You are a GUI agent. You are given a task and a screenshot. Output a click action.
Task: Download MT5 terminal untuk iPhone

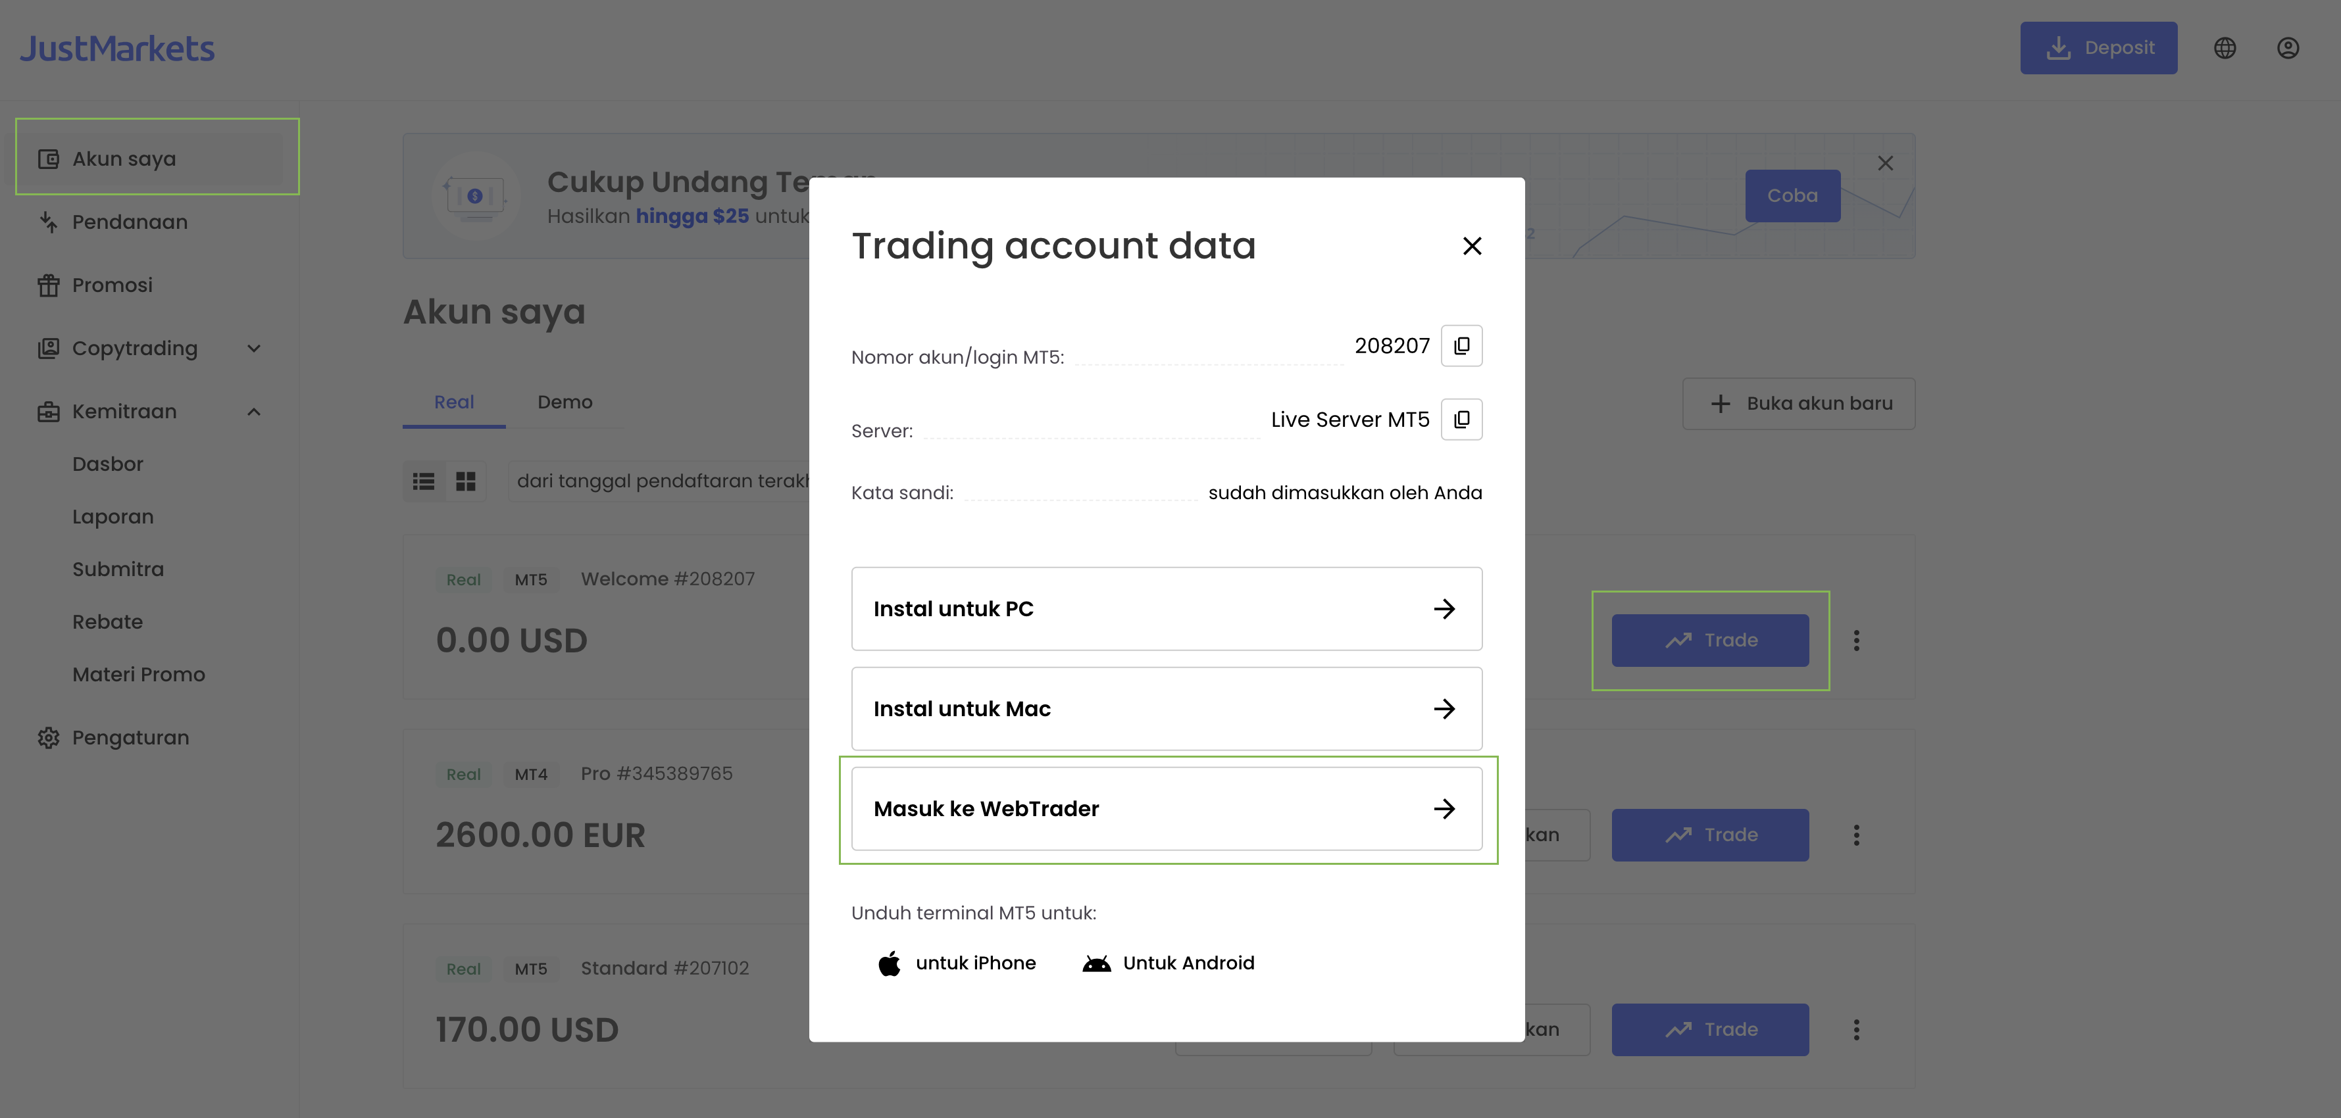pos(957,963)
